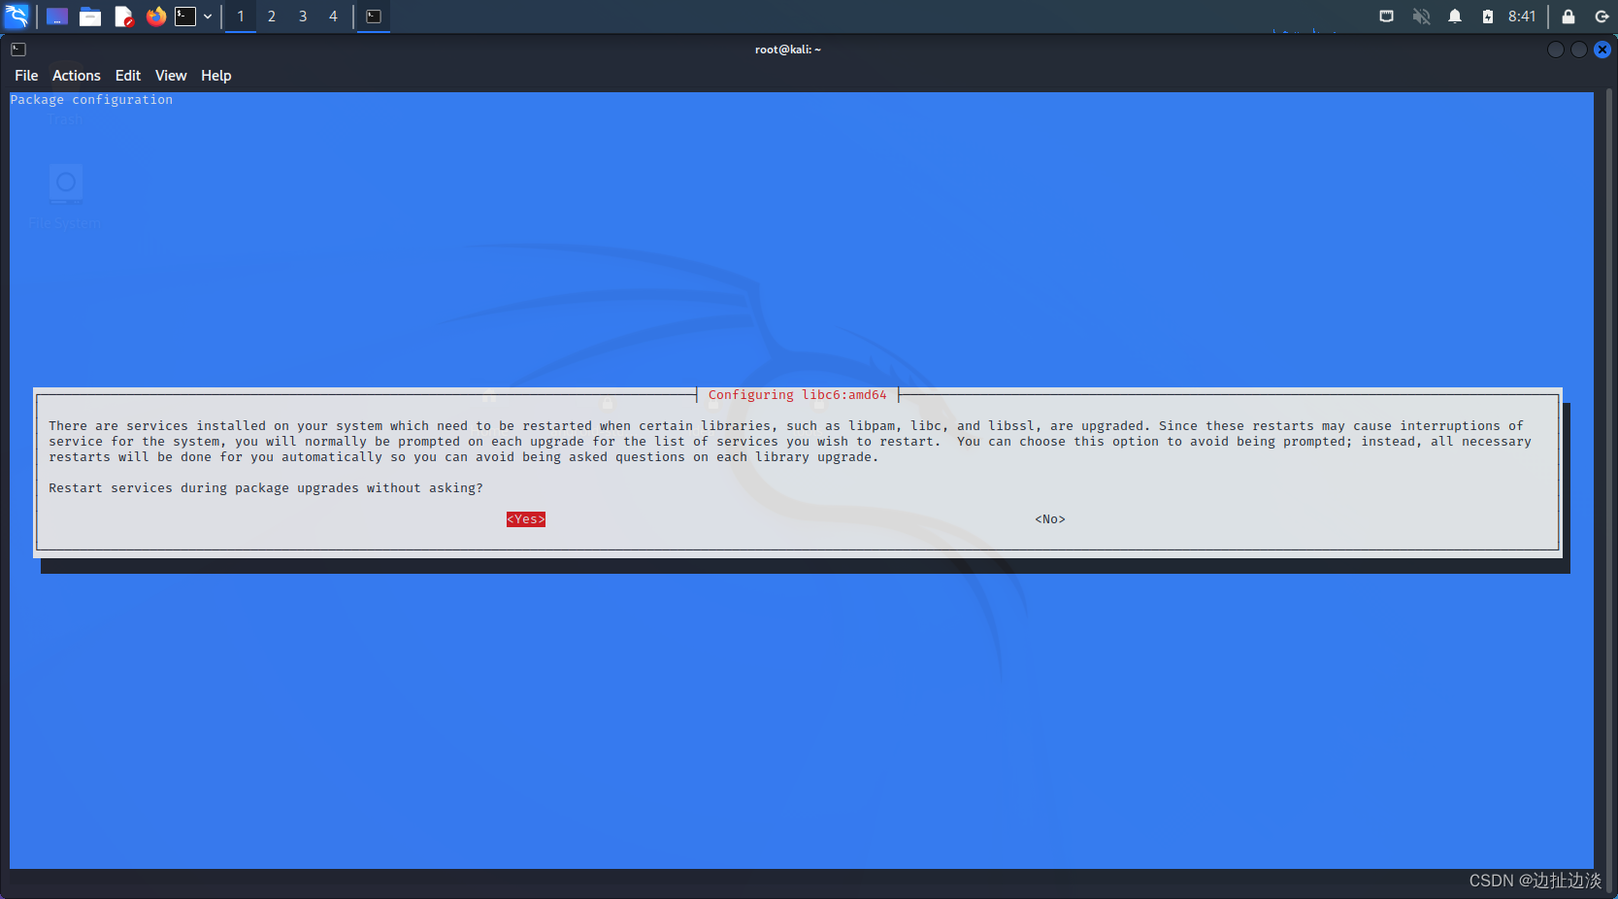The height and width of the screenshot is (899, 1618).
Task: Click the clock to view the calendar
Action: point(1521,16)
